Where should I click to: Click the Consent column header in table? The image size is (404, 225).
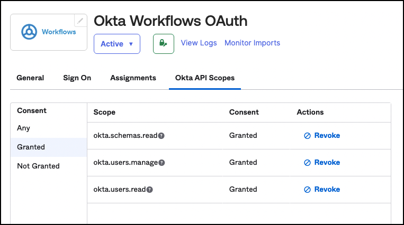(244, 112)
